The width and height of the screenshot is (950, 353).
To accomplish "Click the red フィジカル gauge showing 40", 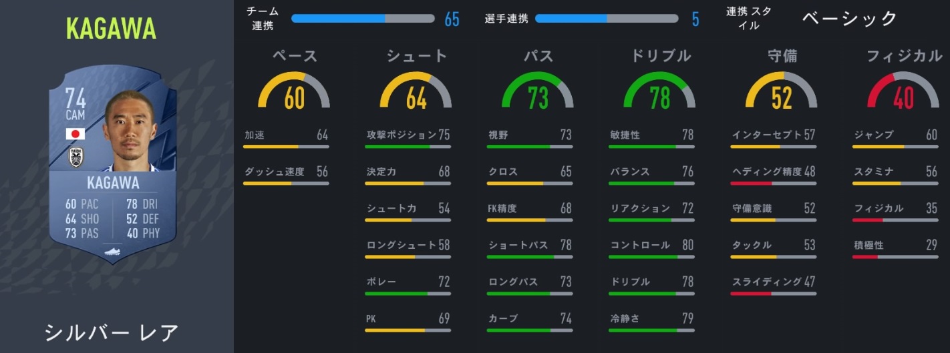I will point(903,91).
